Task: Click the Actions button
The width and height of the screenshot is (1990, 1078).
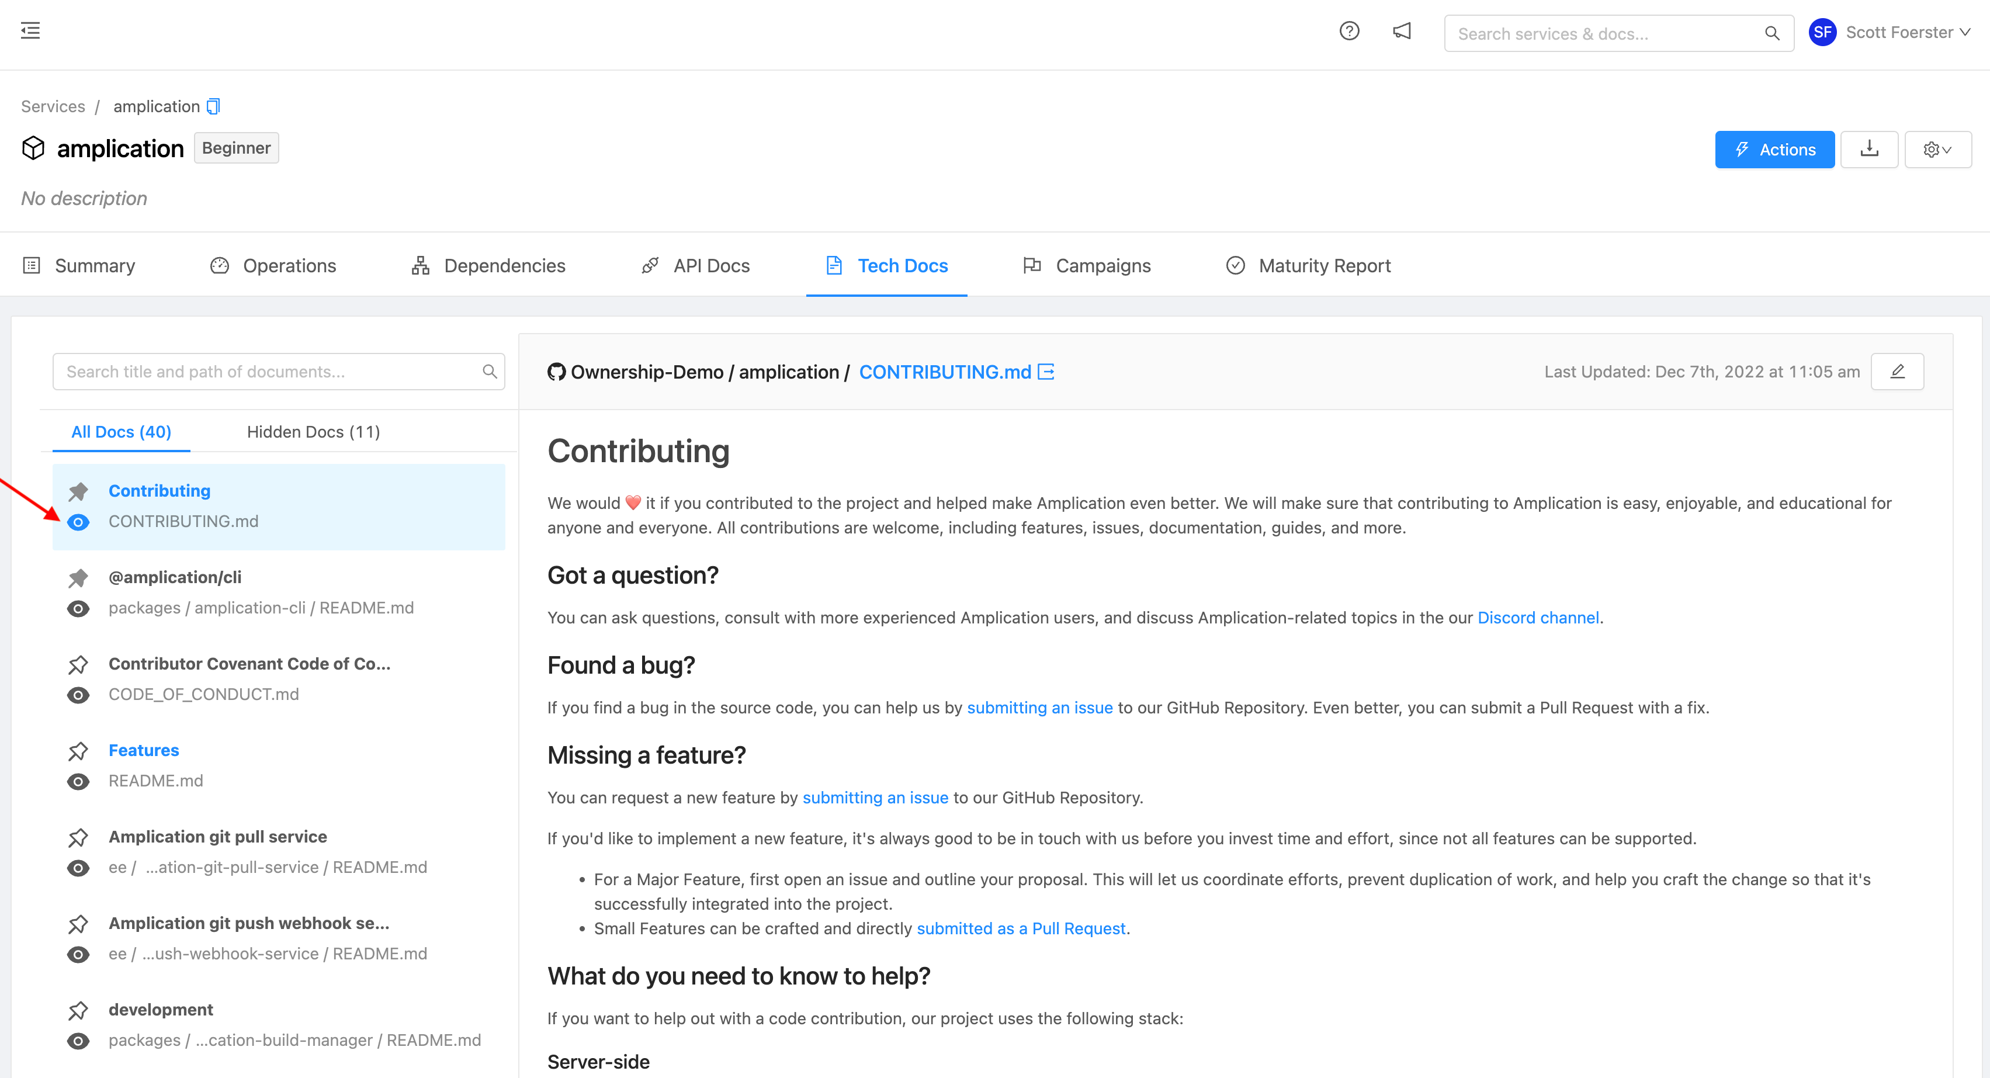Action: click(x=1775, y=147)
